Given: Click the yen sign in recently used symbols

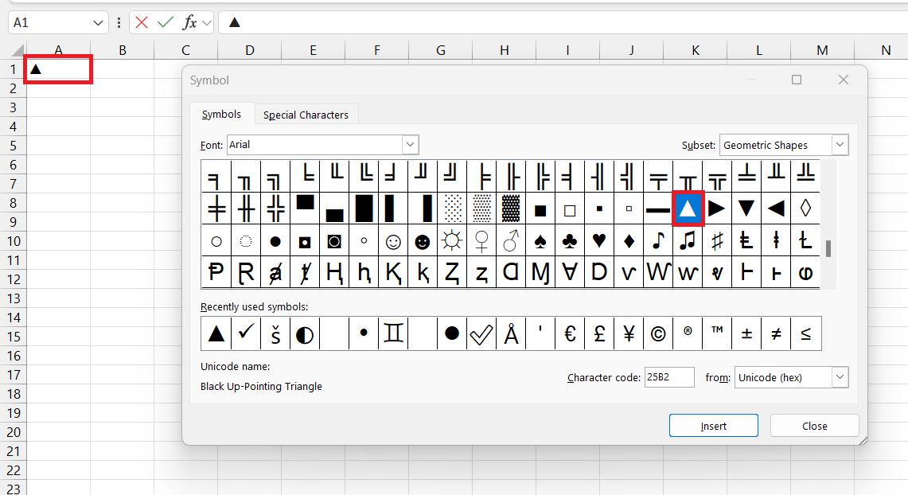Looking at the screenshot, I should [629, 333].
